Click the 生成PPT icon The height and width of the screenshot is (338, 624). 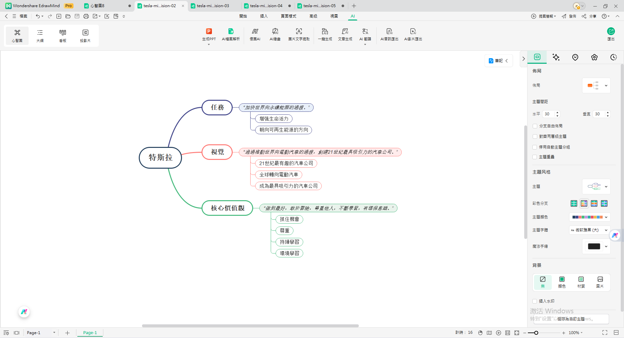coord(209,32)
